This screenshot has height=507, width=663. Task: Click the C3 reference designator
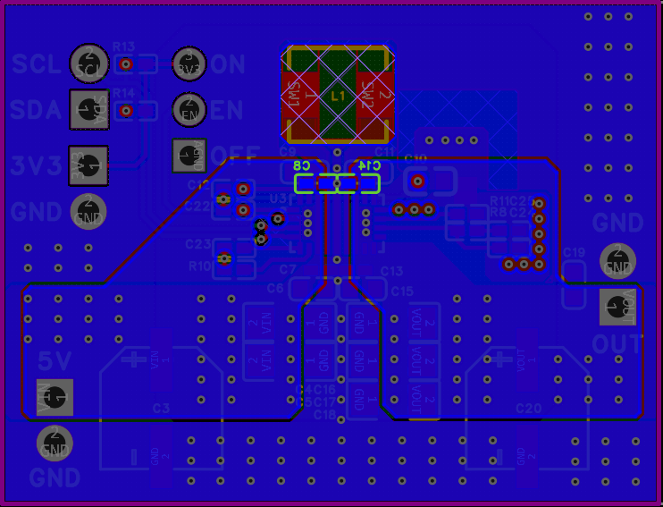[x=162, y=409]
